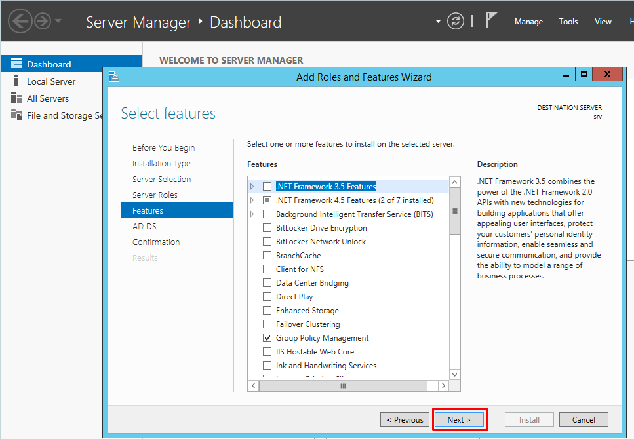Click the Next button
634x439 pixels.
pyautogui.click(x=459, y=419)
